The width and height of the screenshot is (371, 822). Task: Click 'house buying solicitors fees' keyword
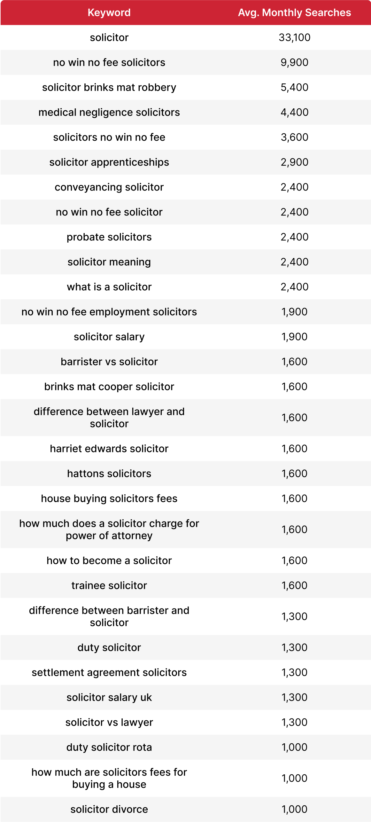pos(109,498)
